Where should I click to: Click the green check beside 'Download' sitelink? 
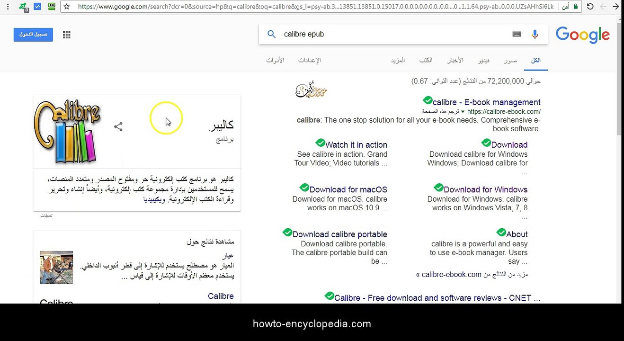[486, 143]
